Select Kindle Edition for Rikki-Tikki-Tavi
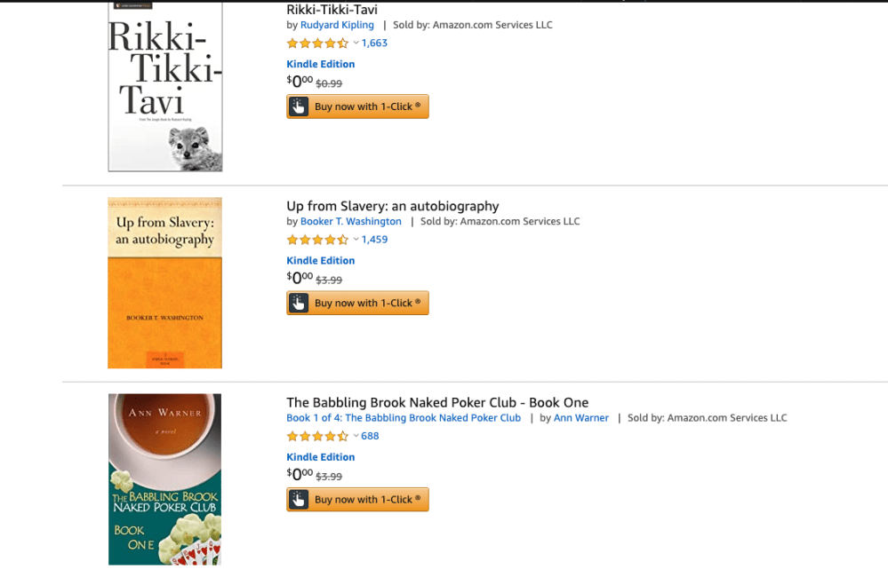Viewport: 888px width, 569px height. click(320, 64)
